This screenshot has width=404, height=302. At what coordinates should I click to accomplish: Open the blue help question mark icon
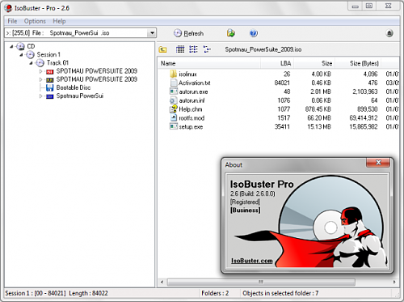[254, 33]
